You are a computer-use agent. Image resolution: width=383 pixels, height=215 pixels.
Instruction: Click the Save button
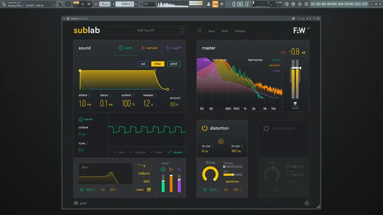[x=211, y=31]
